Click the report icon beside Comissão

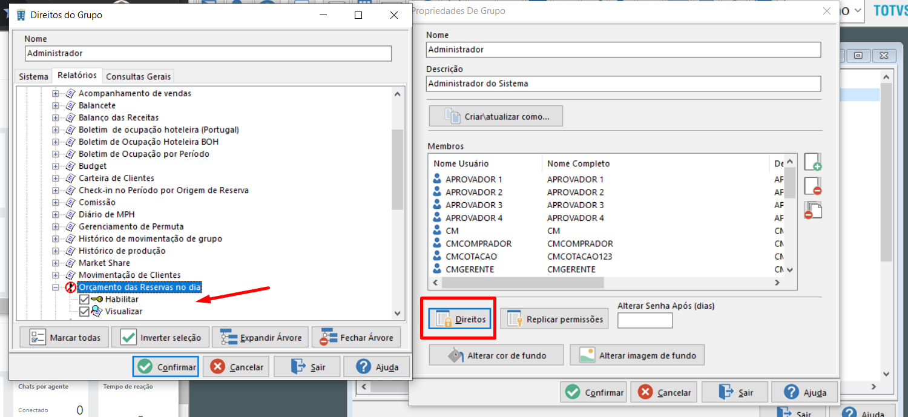[70, 202]
